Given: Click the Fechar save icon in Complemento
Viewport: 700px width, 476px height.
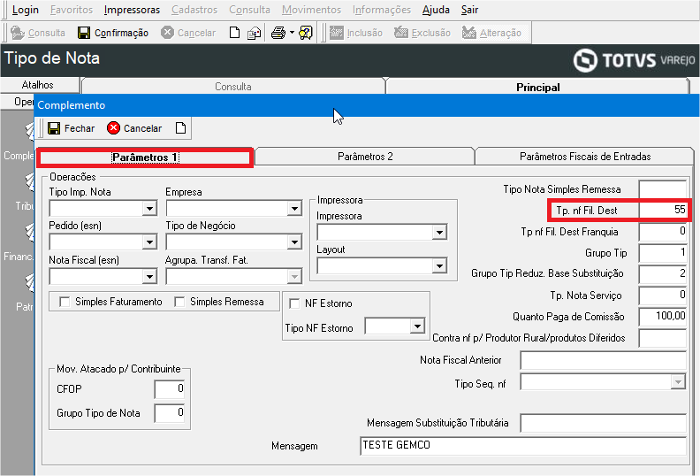Looking at the screenshot, I should [54, 128].
